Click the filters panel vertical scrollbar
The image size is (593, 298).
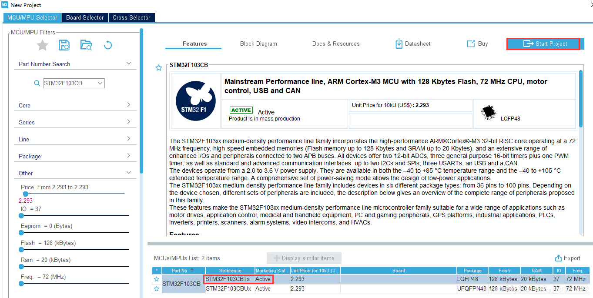(141, 101)
